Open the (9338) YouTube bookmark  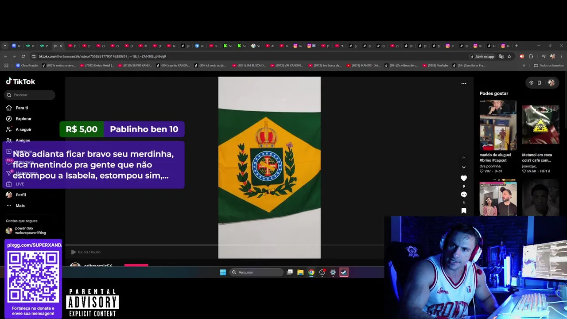(435, 66)
